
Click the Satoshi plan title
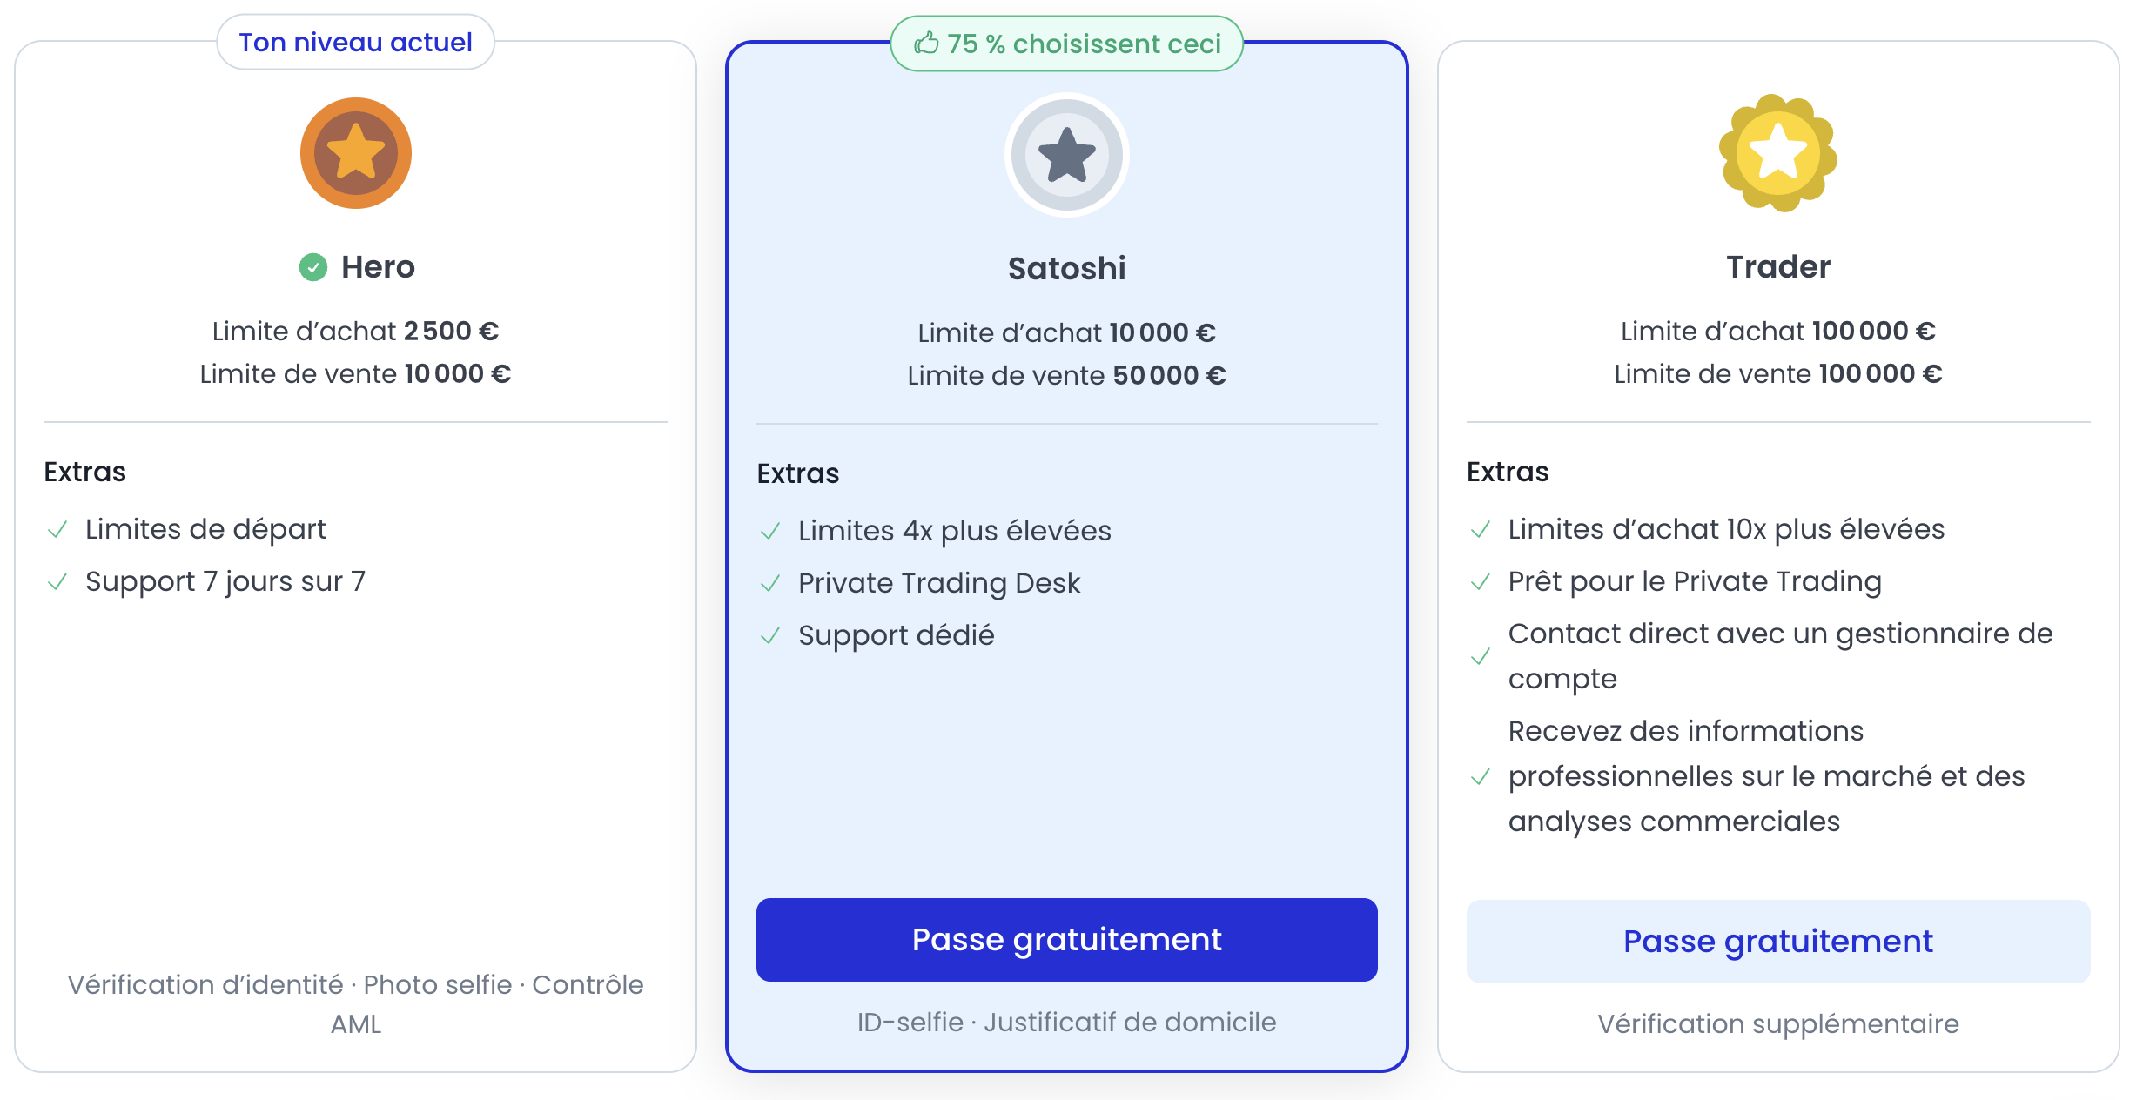pyautogui.click(x=1067, y=268)
